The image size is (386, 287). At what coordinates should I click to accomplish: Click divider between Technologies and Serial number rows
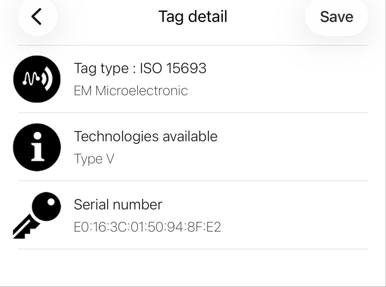[193, 180]
